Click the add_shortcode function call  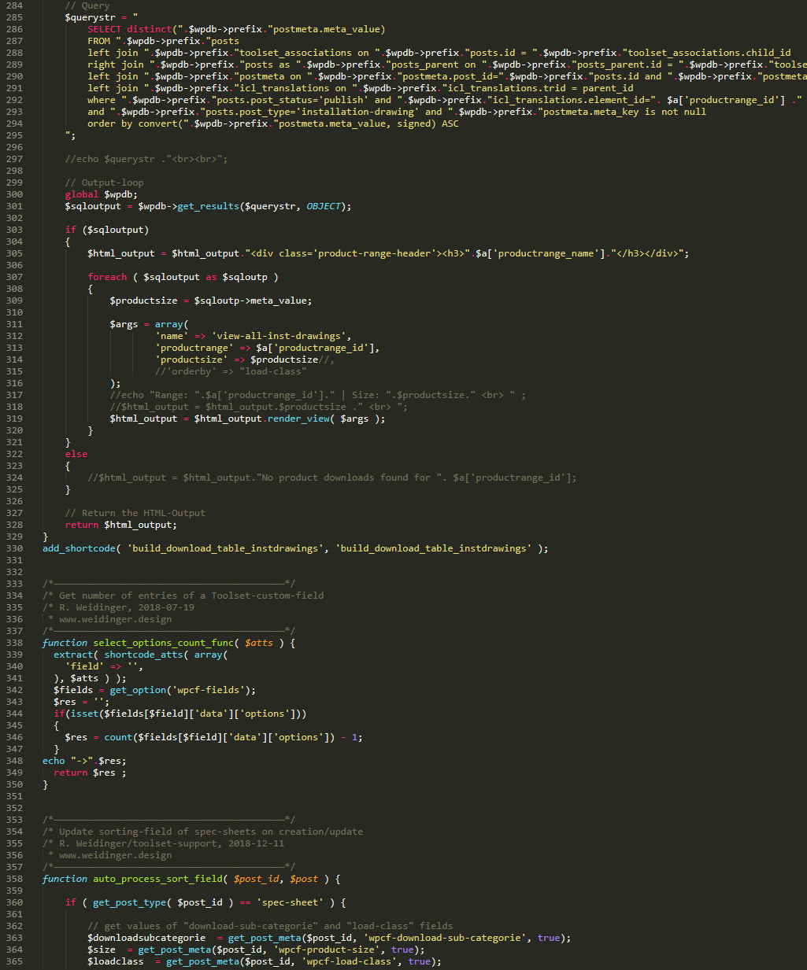[x=79, y=548]
